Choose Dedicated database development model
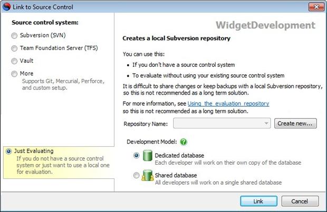Viewport: 327px width, 212px height. click(x=137, y=155)
